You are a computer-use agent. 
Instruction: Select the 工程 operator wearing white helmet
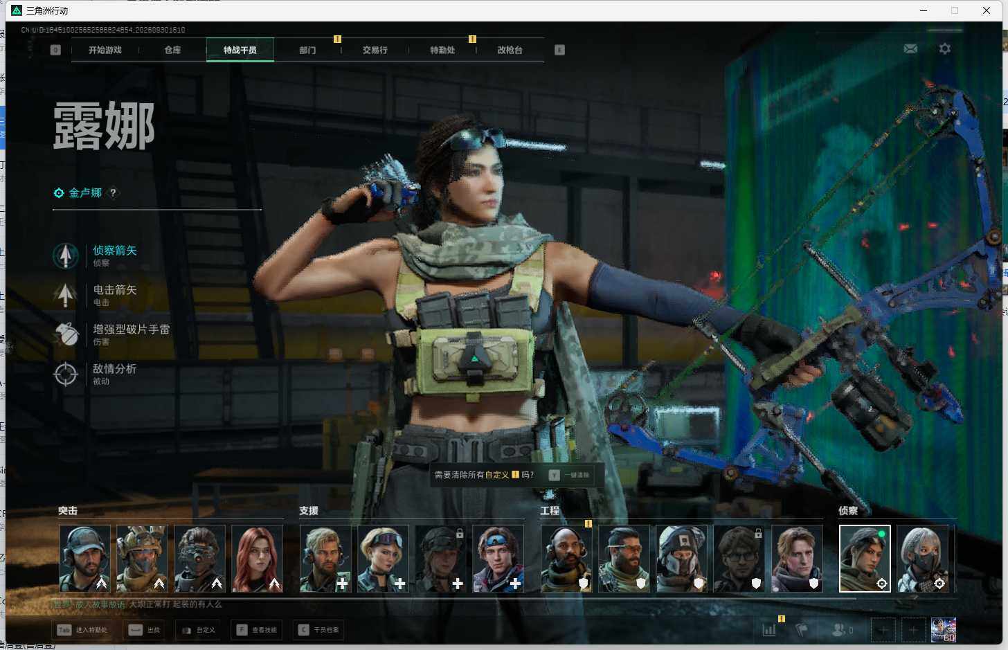[x=681, y=559]
